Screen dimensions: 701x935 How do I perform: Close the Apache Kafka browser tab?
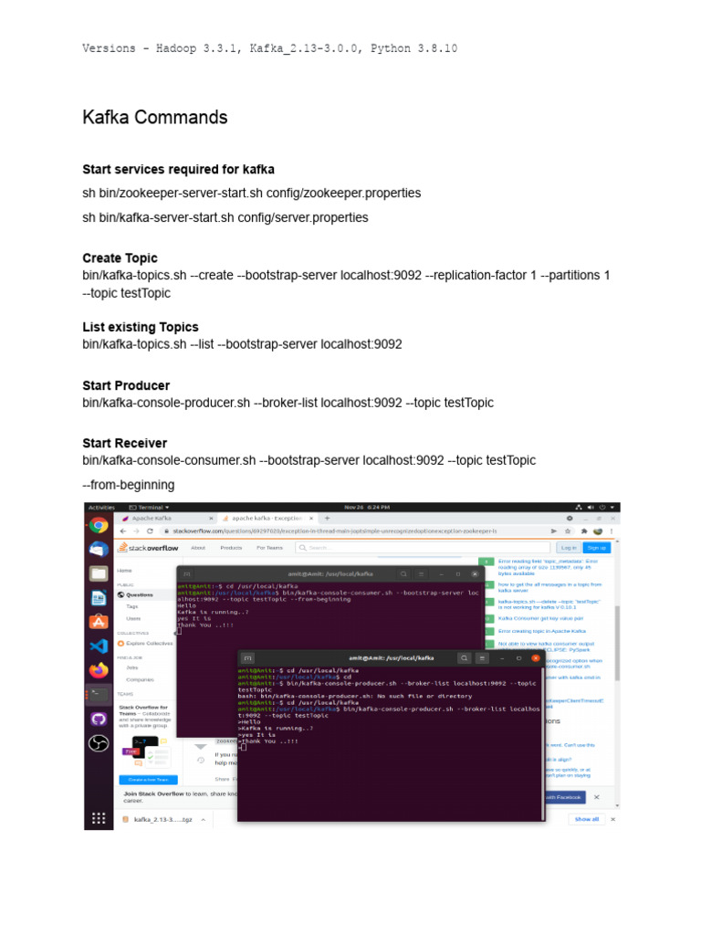click(x=211, y=519)
